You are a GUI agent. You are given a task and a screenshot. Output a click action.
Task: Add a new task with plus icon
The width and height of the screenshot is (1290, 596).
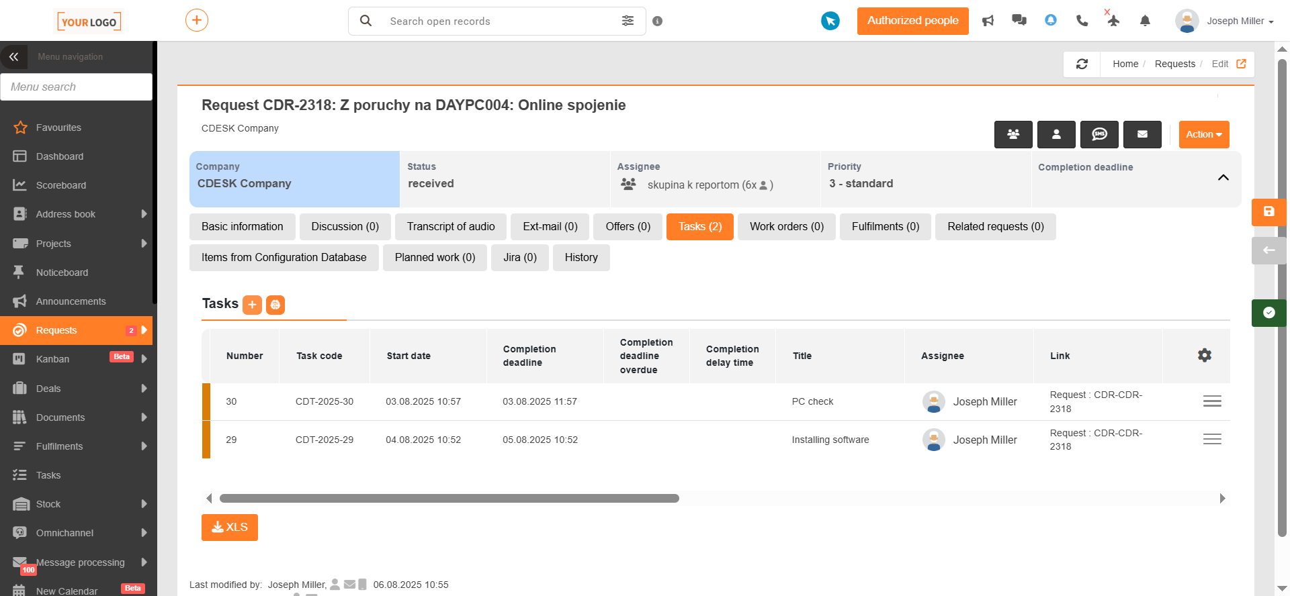click(x=252, y=305)
